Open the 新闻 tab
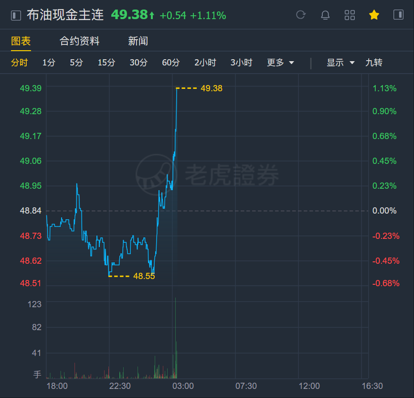This screenshot has width=414, height=398. pyautogui.click(x=138, y=41)
